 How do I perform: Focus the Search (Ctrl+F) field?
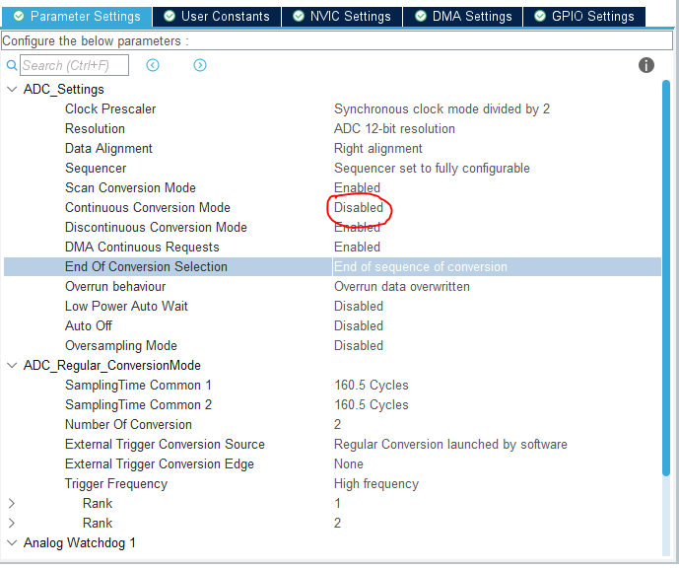pos(74,65)
